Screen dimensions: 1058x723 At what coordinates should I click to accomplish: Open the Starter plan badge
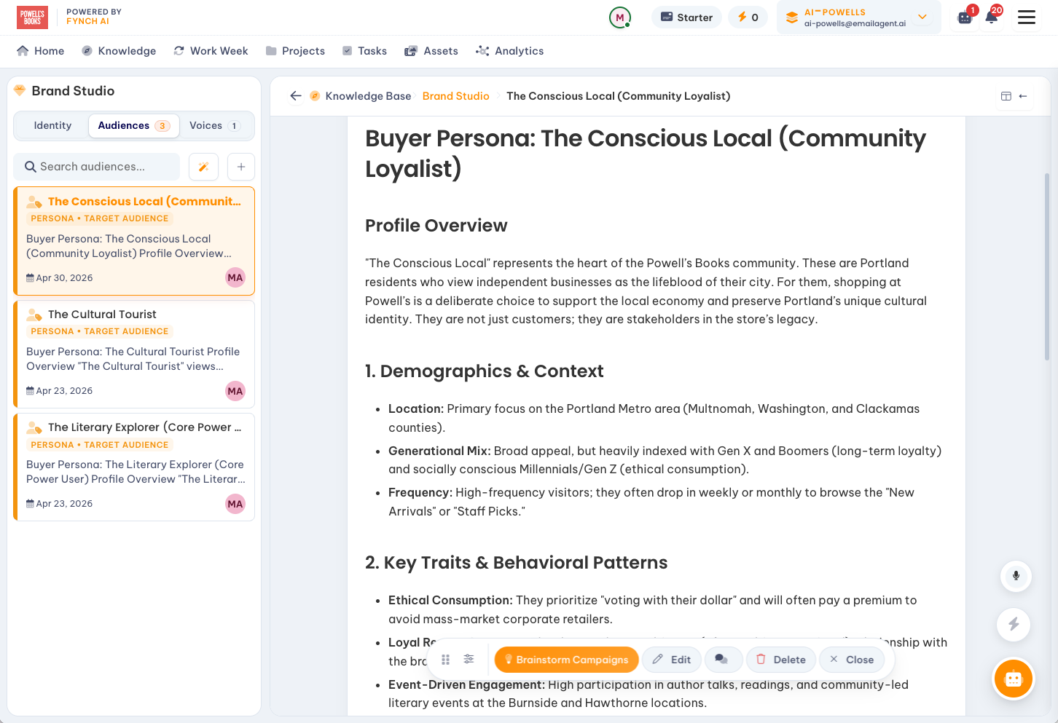[686, 17]
